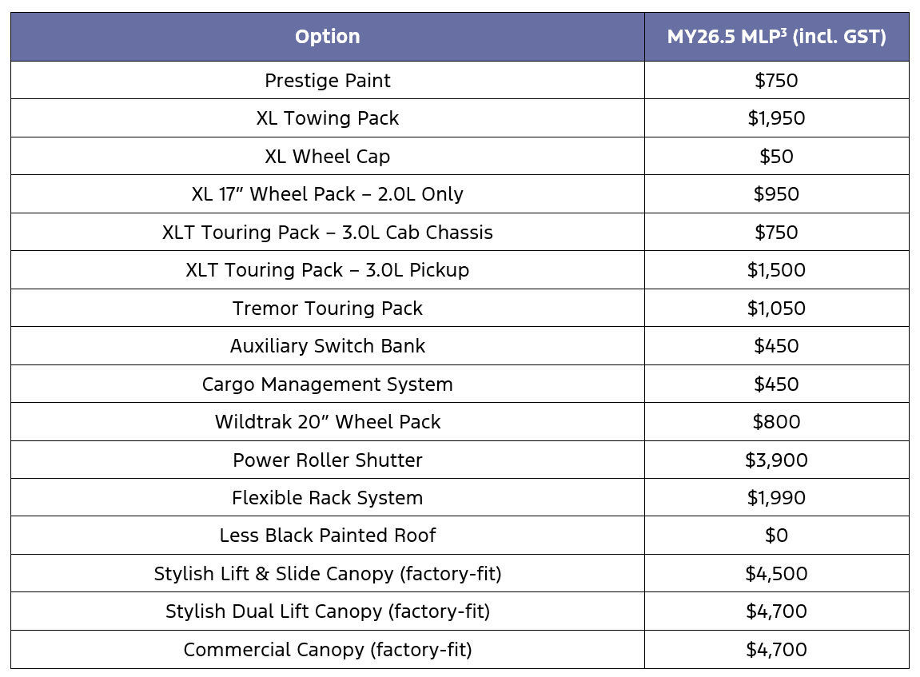Select the Tremor Touring Pack option
This screenshot has height=677, width=920.
(328, 309)
